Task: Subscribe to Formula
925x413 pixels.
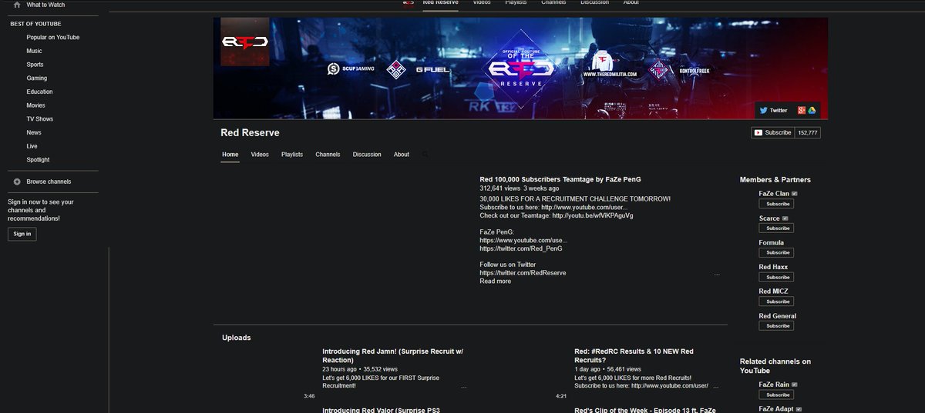Action: pos(778,252)
